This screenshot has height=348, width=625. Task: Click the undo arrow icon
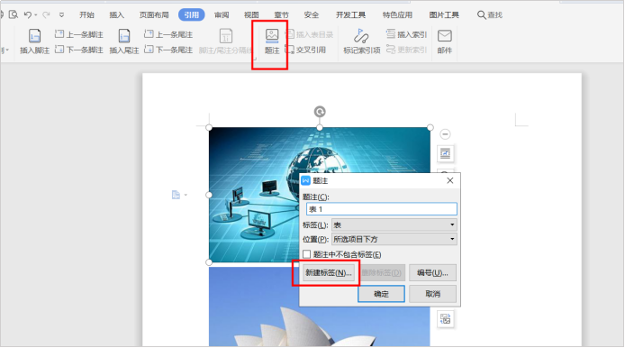[27, 14]
